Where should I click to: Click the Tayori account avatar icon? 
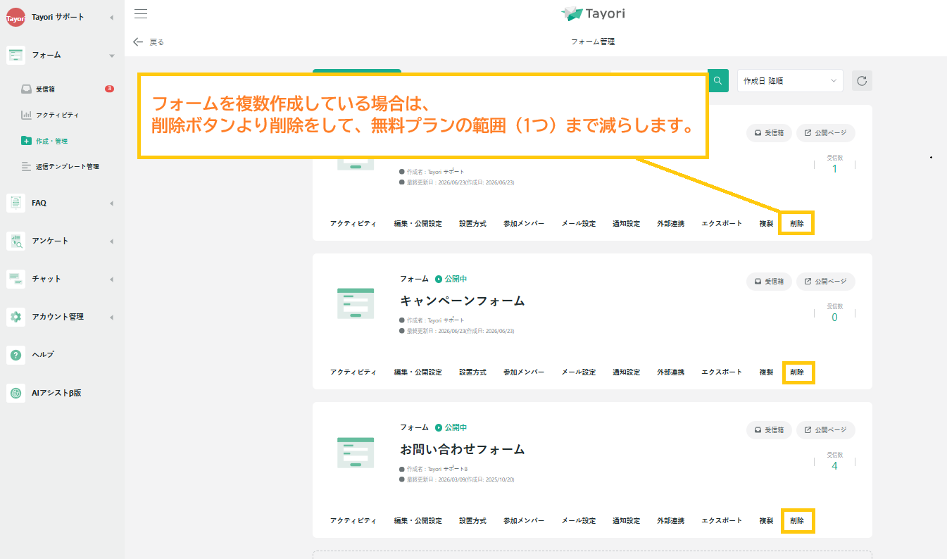tap(15, 18)
